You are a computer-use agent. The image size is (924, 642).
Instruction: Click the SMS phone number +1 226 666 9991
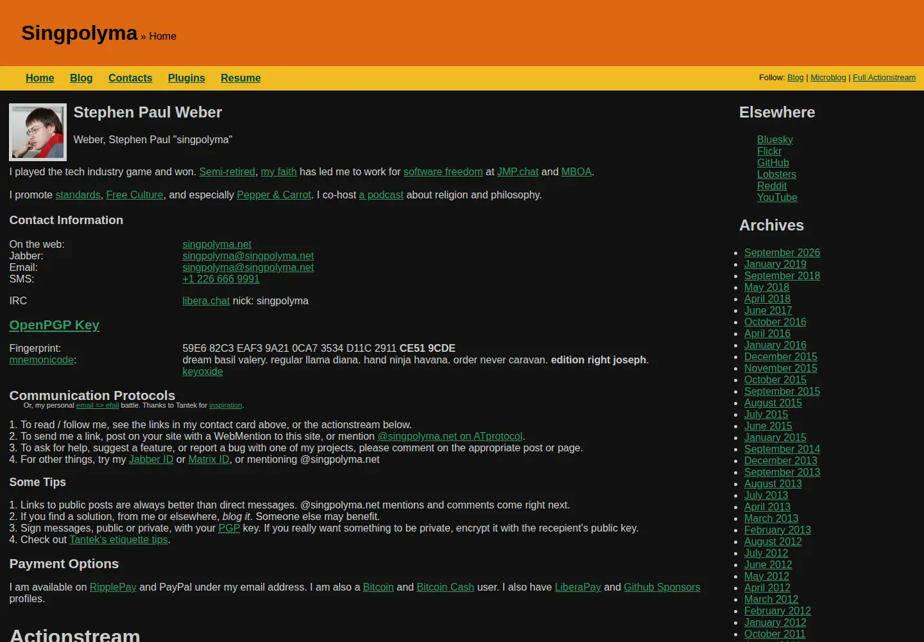coord(221,279)
